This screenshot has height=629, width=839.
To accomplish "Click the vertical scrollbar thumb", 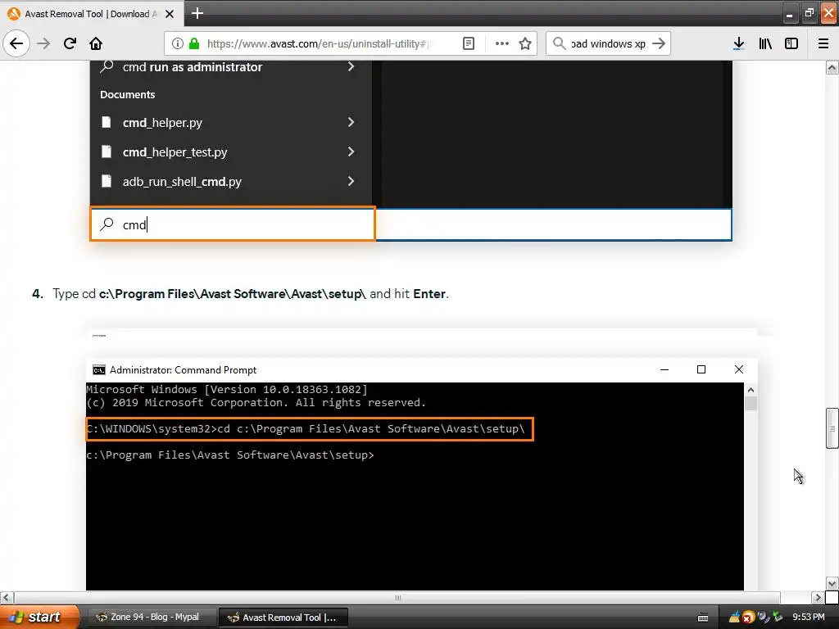I will click(832, 428).
